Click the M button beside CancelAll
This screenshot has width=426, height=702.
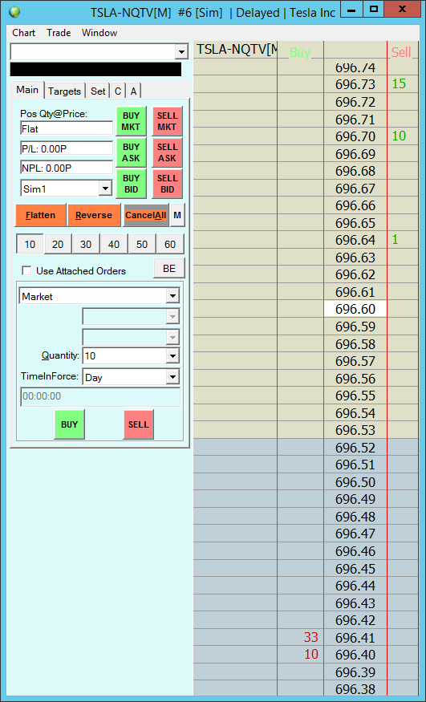[x=177, y=215]
